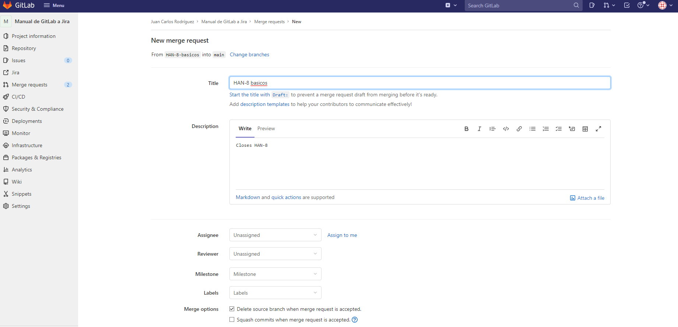
Task: Open Issues in sidebar
Action: (x=18, y=60)
